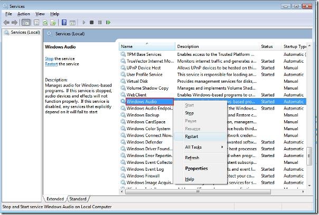Click the Restart the service link

[51, 64]
